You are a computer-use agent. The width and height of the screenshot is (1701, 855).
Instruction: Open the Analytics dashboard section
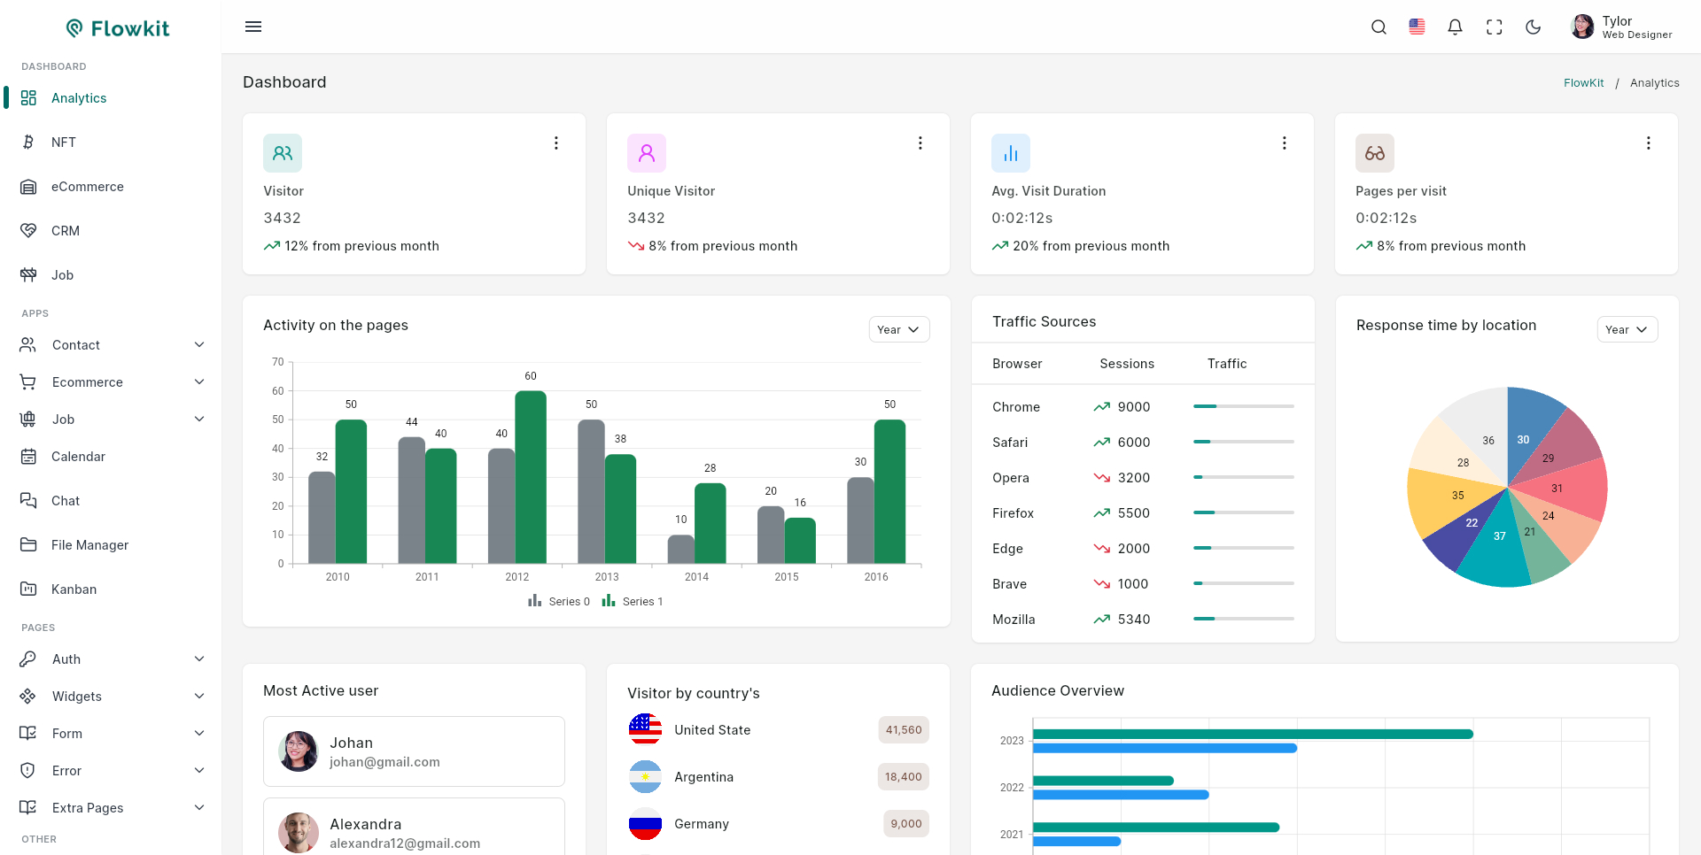pos(79,97)
